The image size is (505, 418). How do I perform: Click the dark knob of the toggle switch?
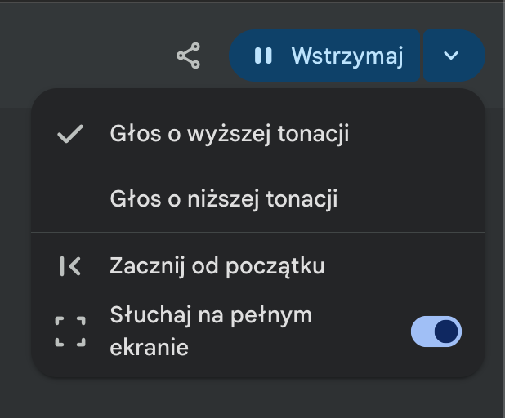click(446, 331)
